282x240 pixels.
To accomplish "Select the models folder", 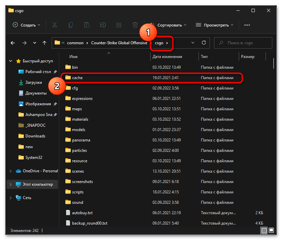I will click(78, 130).
